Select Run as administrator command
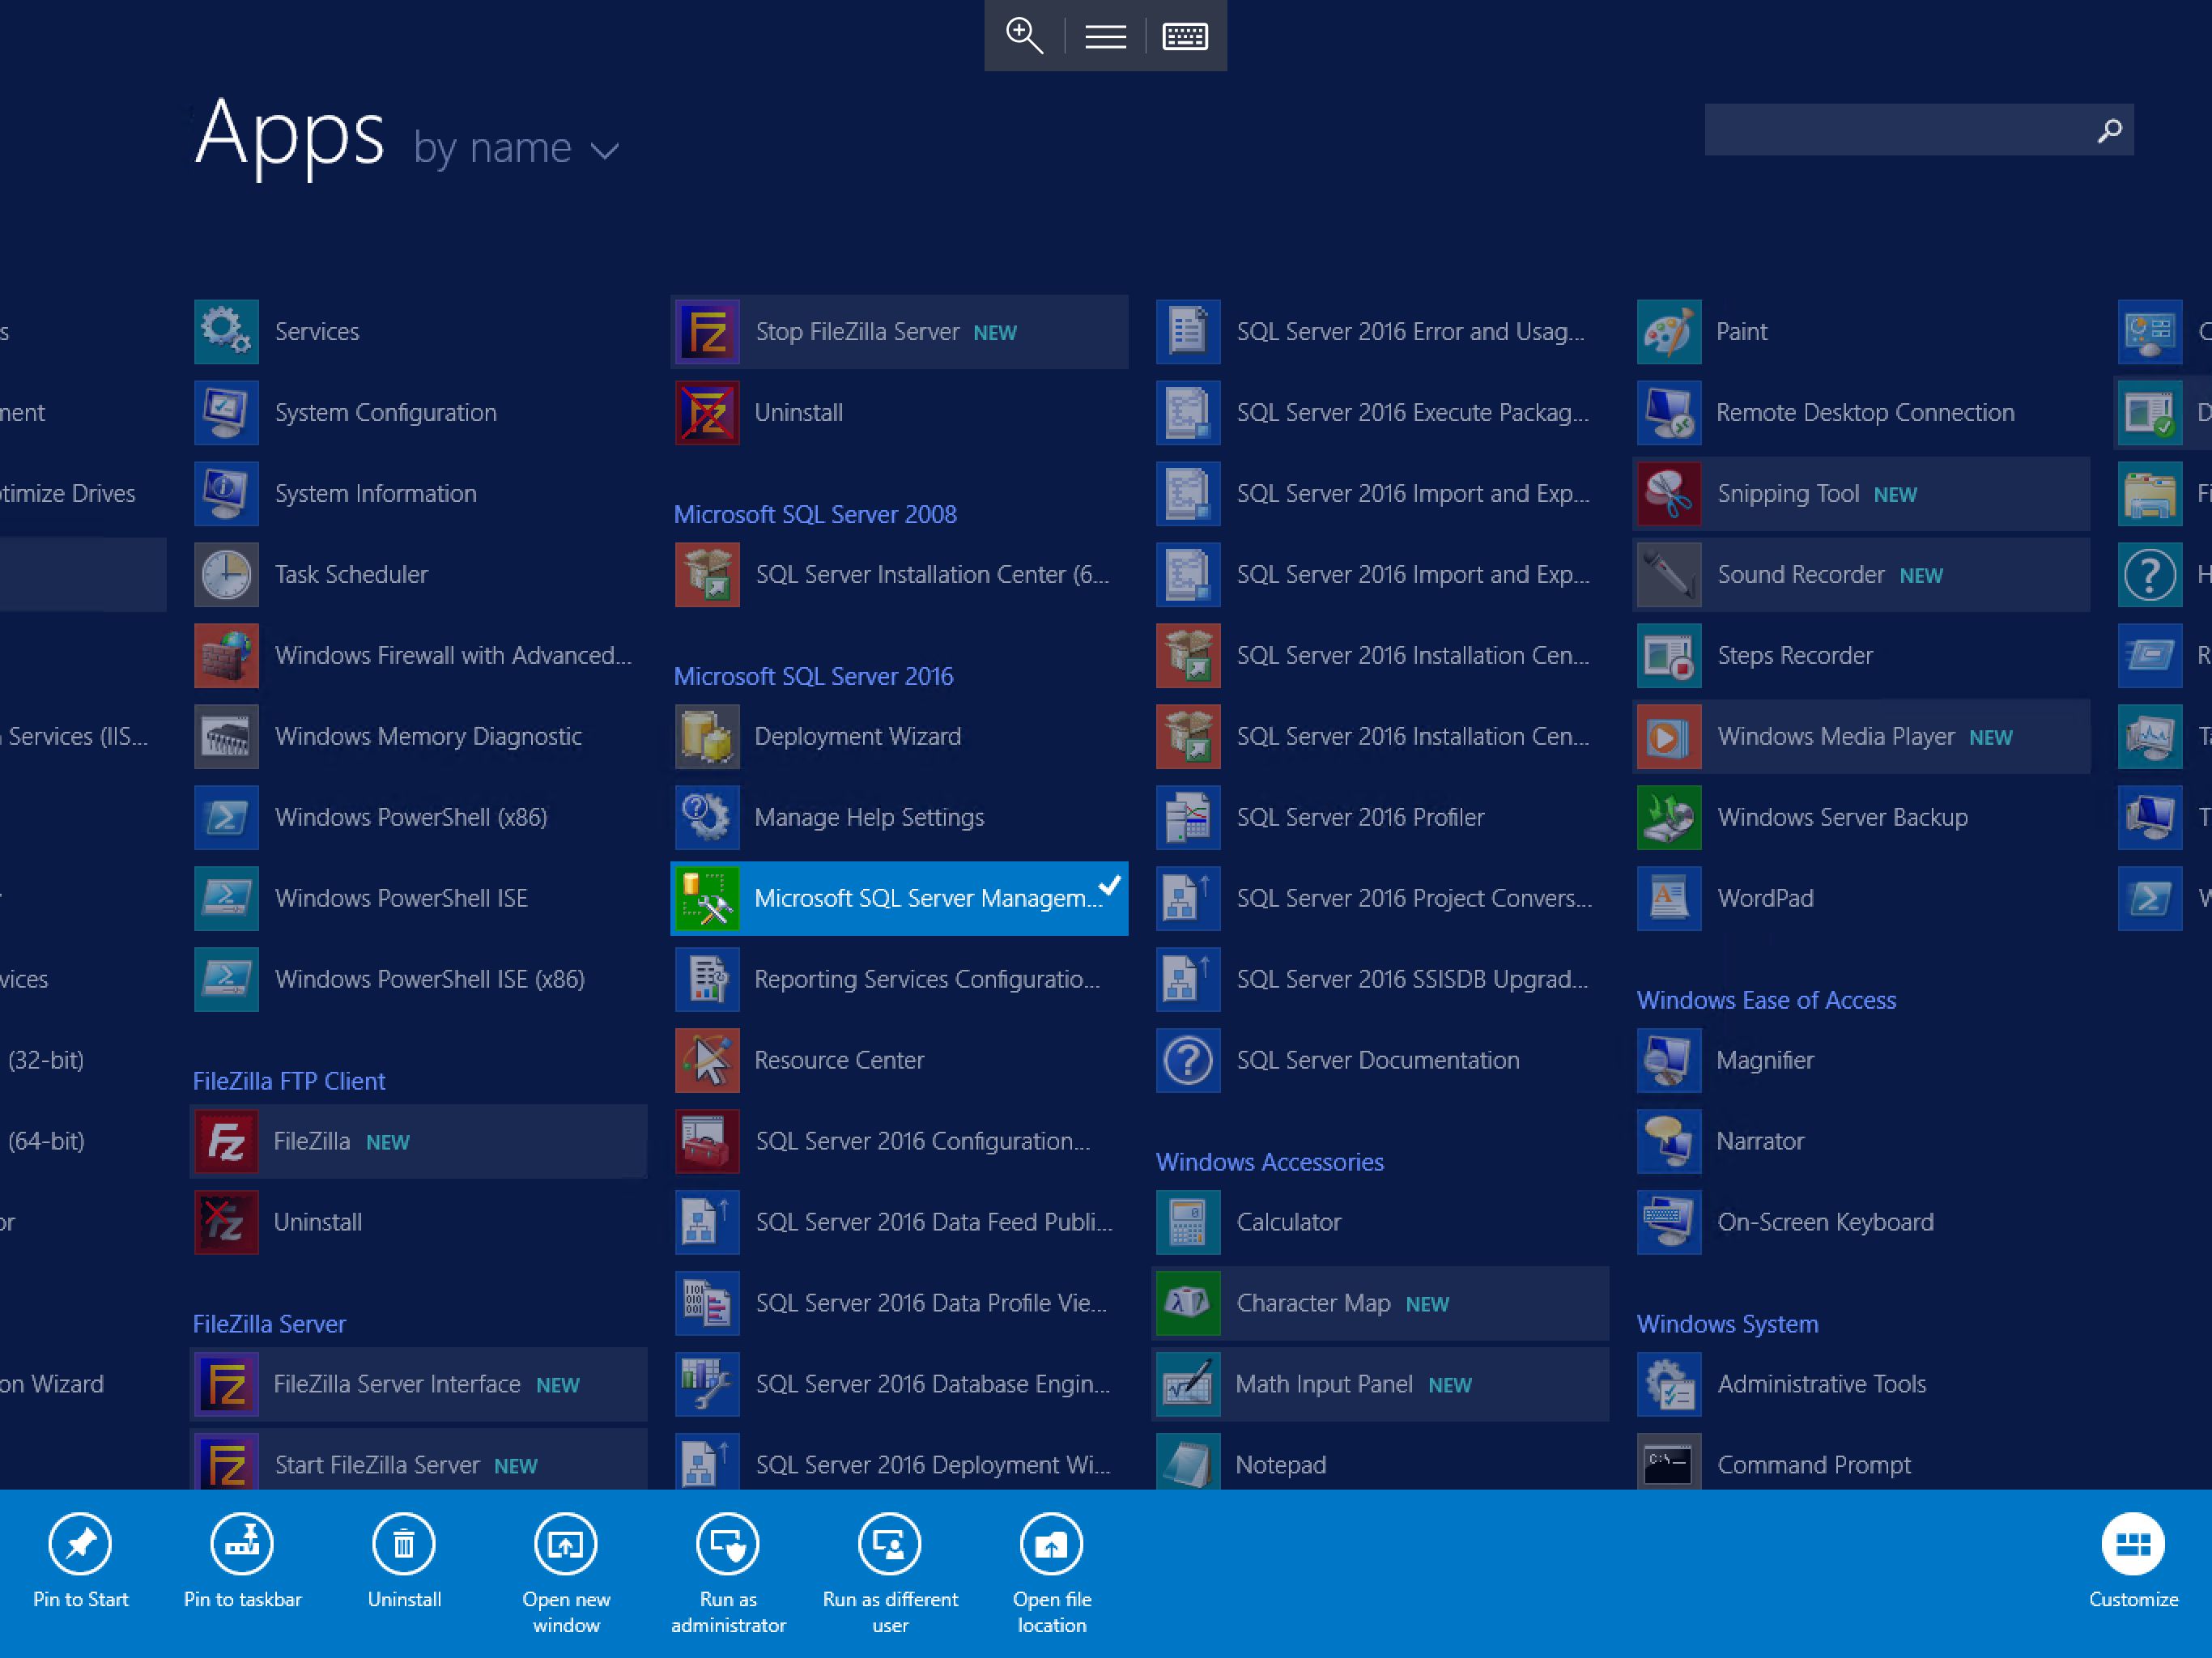Image resolution: width=2212 pixels, height=1658 pixels. pos(728,1574)
